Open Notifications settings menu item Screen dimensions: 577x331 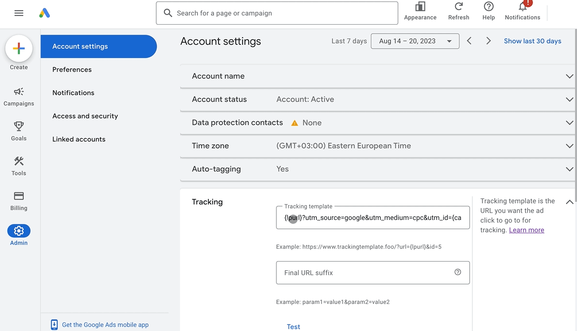73,93
